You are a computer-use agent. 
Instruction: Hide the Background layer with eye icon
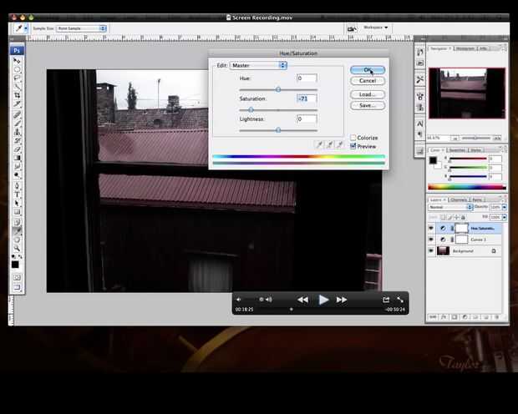[431, 250]
